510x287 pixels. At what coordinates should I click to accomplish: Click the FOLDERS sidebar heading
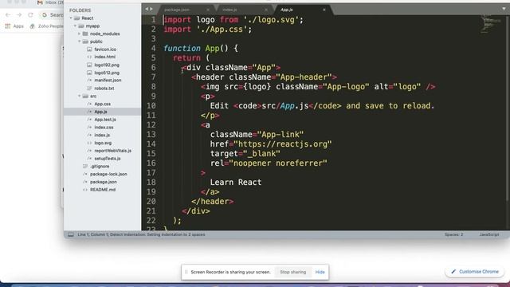(x=80, y=10)
